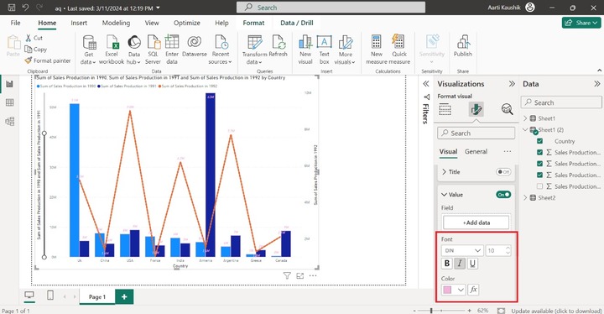Switch to the General format tab
This screenshot has width=604, height=314.
click(x=476, y=152)
